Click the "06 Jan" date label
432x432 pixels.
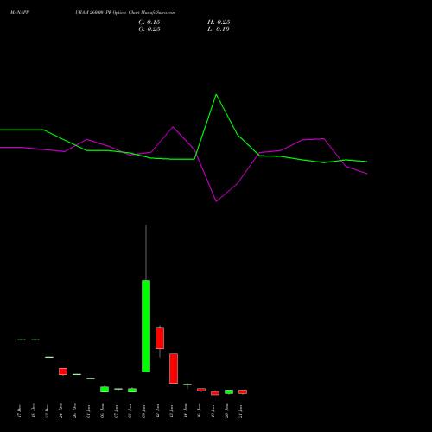pyautogui.click(x=102, y=411)
